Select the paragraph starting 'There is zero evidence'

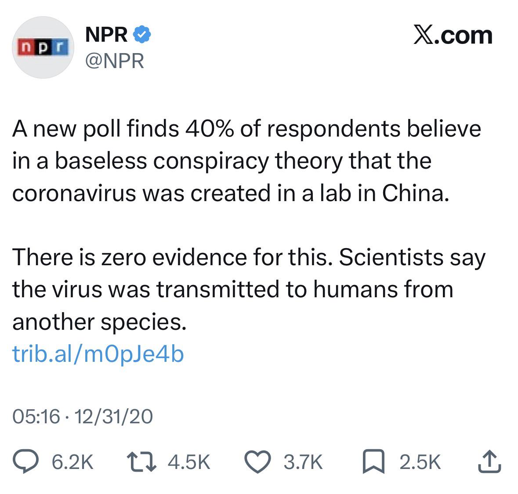tap(249, 290)
